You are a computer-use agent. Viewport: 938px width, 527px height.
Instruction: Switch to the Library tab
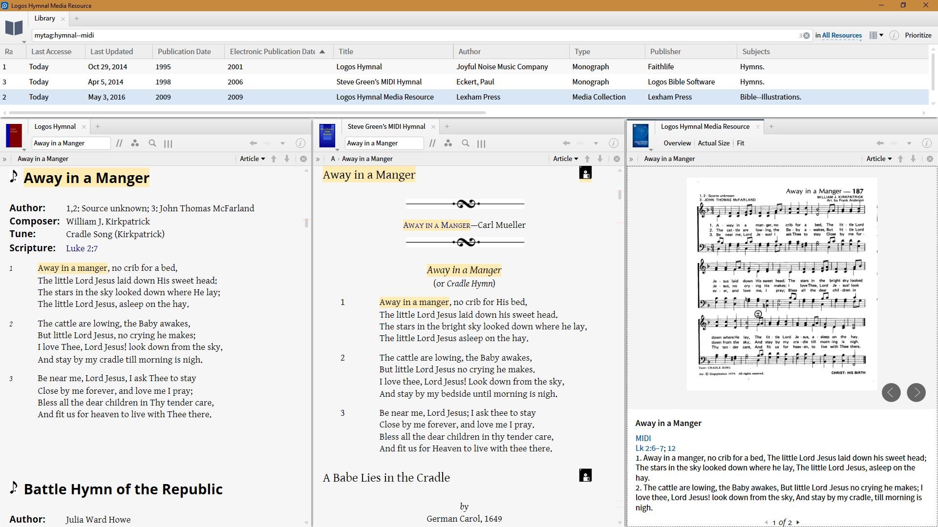click(44, 18)
